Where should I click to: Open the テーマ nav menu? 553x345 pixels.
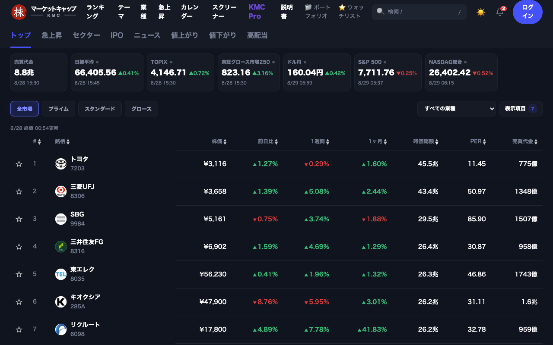tap(124, 12)
